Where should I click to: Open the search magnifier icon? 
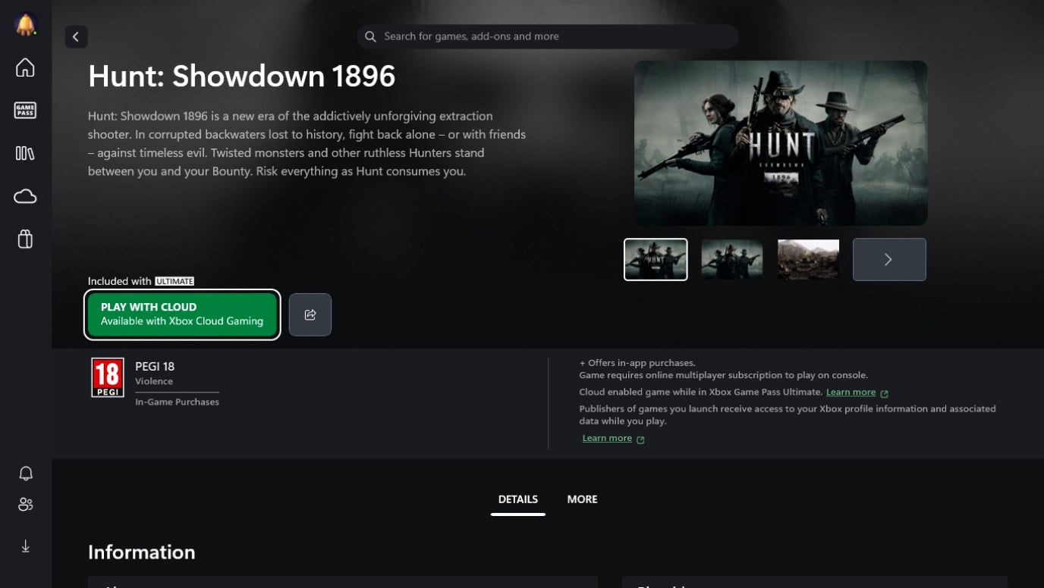[x=370, y=36]
